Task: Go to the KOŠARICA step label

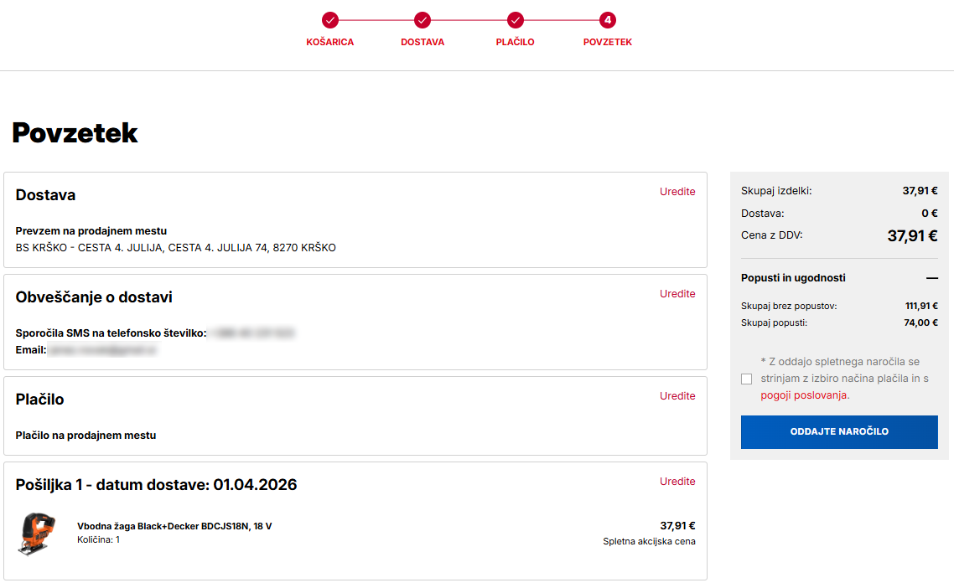Action: pos(330,42)
